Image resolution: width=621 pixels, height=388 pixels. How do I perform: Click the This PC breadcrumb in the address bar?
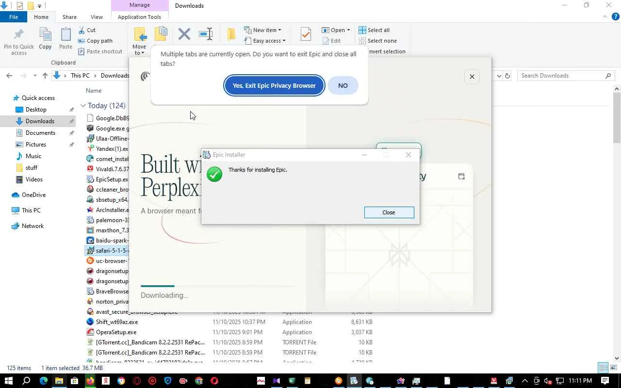(x=80, y=76)
